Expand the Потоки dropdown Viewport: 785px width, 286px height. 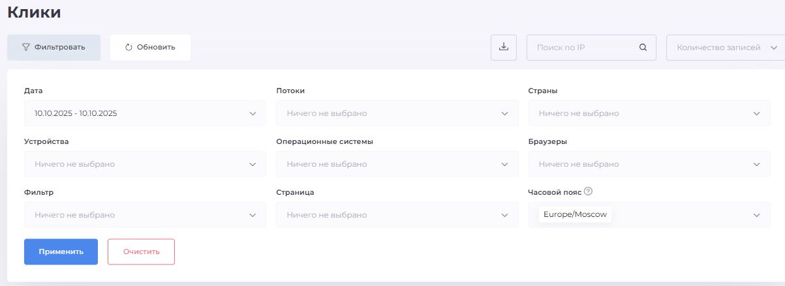(397, 113)
